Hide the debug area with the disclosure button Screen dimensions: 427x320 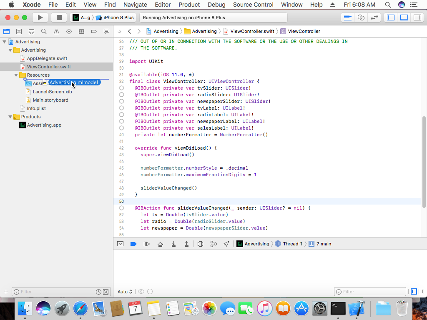(120, 244)
